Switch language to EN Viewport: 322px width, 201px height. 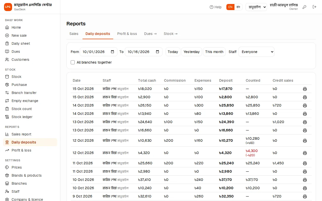[230, 7]
